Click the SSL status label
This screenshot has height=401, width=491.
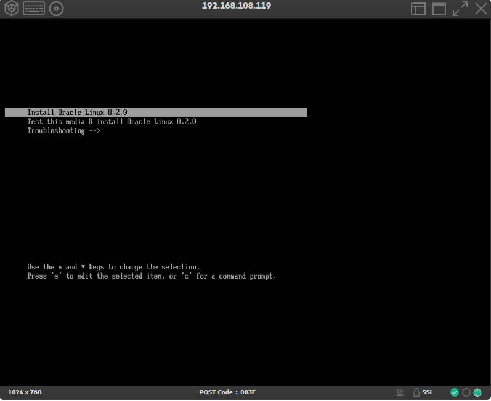[428, 392]
